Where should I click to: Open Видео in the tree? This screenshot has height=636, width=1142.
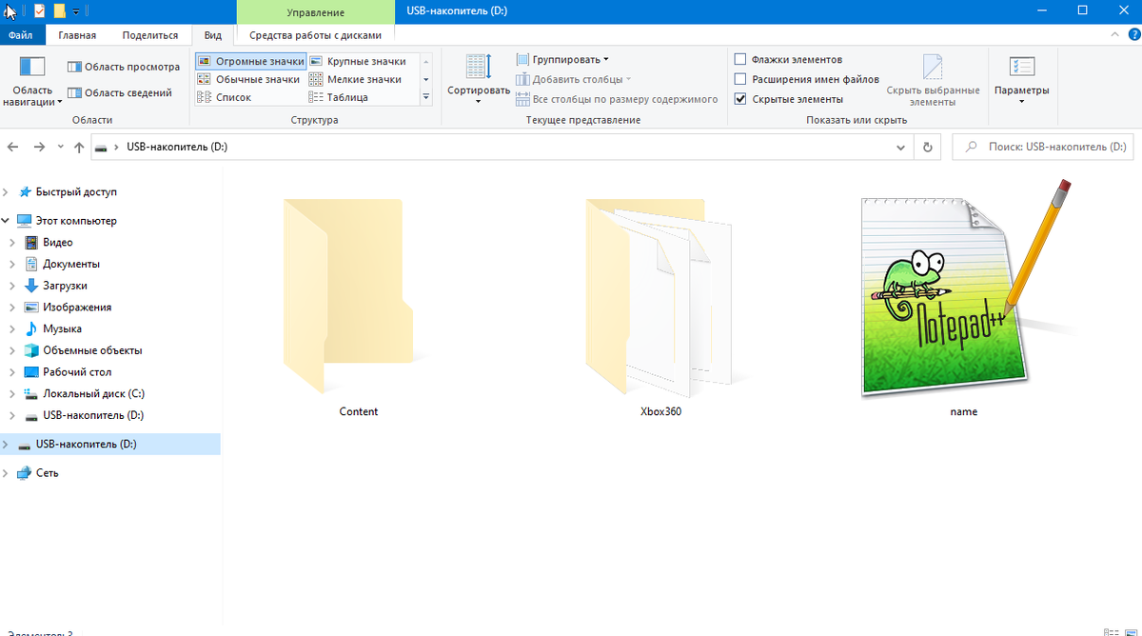[x=57, y=242]
